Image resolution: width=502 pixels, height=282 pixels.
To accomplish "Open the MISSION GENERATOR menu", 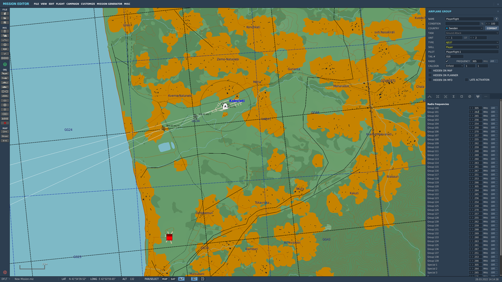I will coord(109,4).
